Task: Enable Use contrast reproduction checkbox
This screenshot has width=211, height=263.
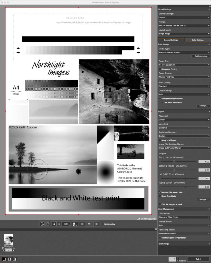Action: tap(160, 99)
